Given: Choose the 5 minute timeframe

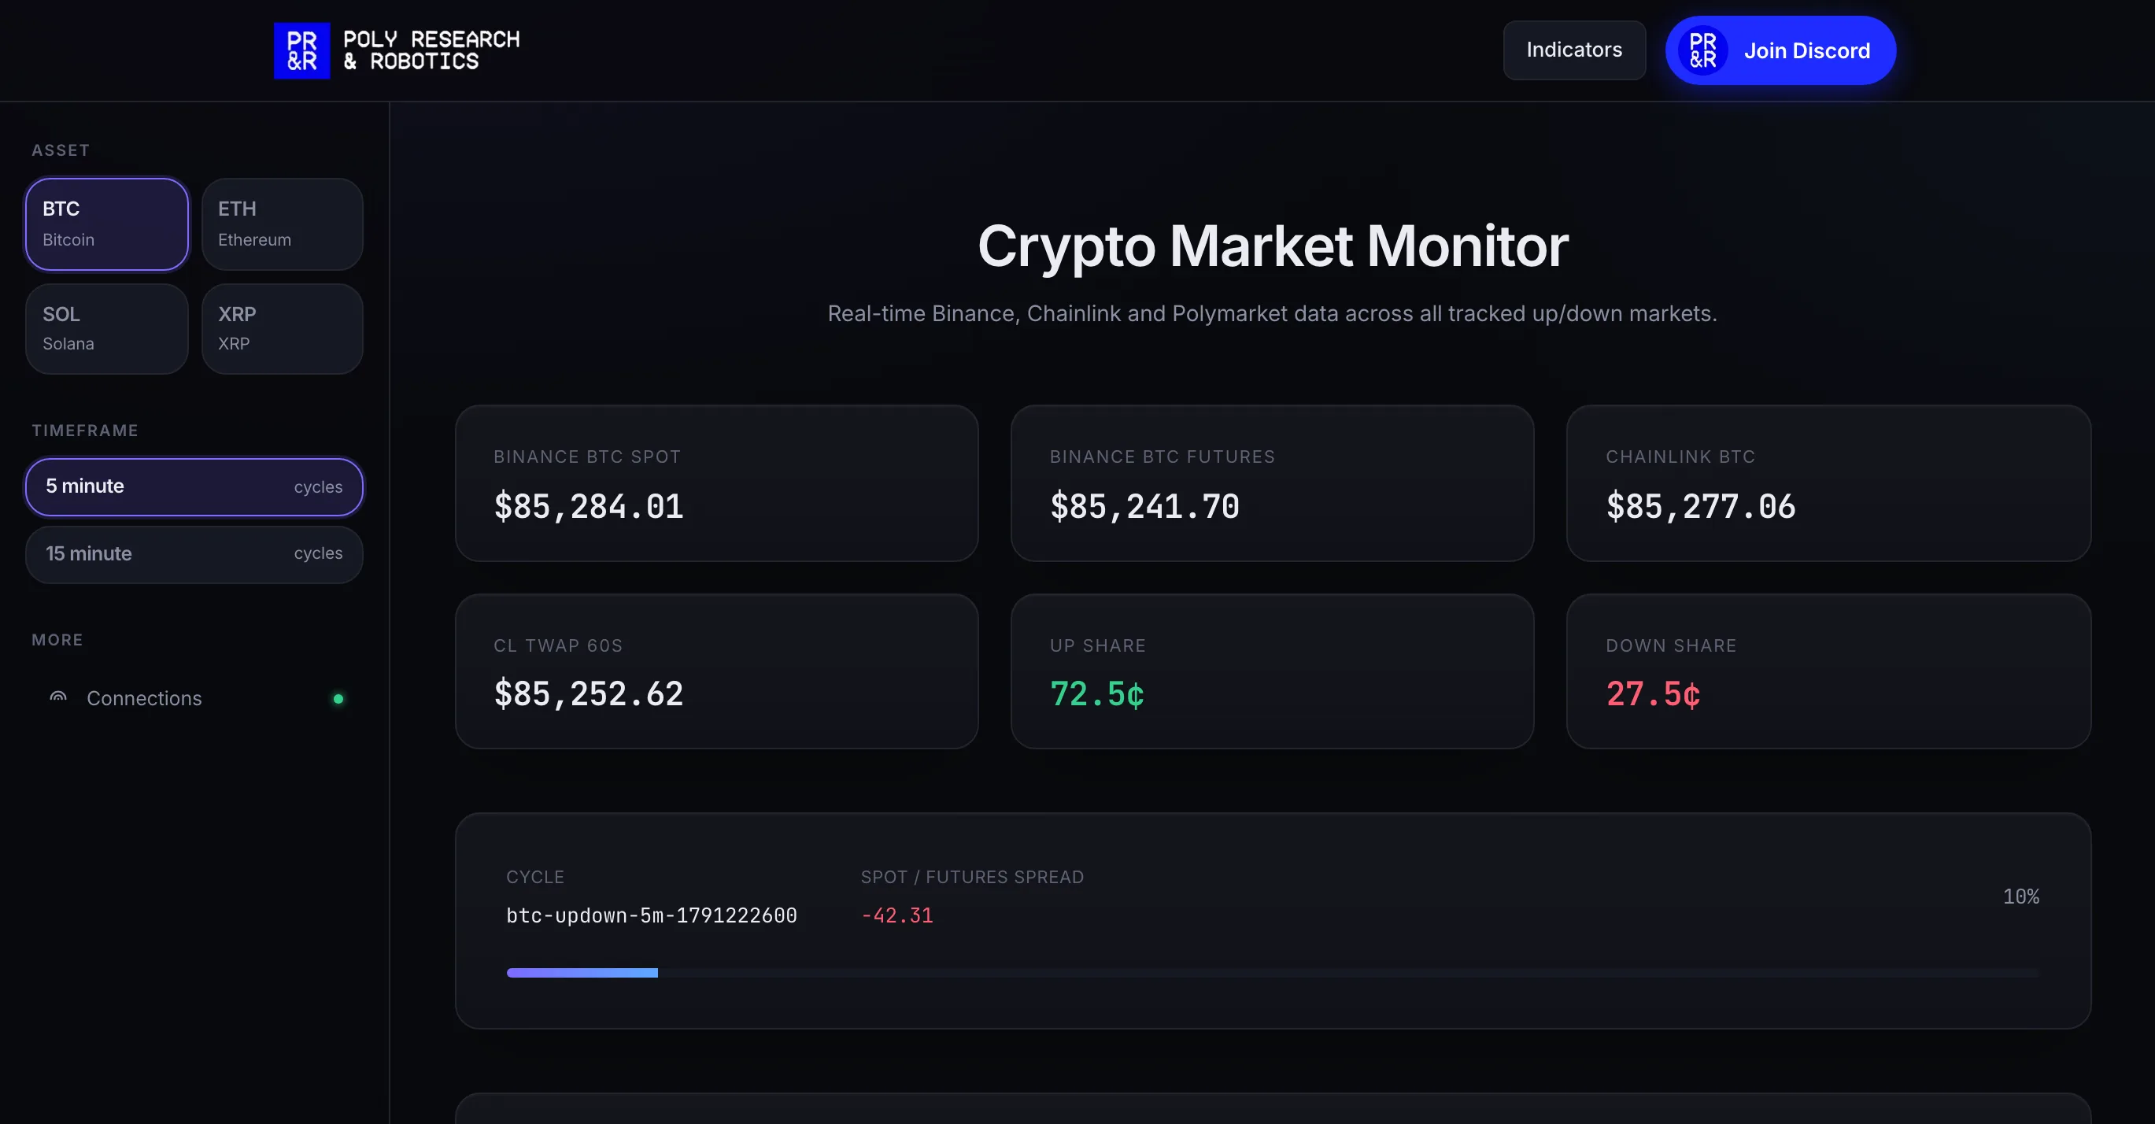Looking at the screenshot, I should [x=194, y=486].
